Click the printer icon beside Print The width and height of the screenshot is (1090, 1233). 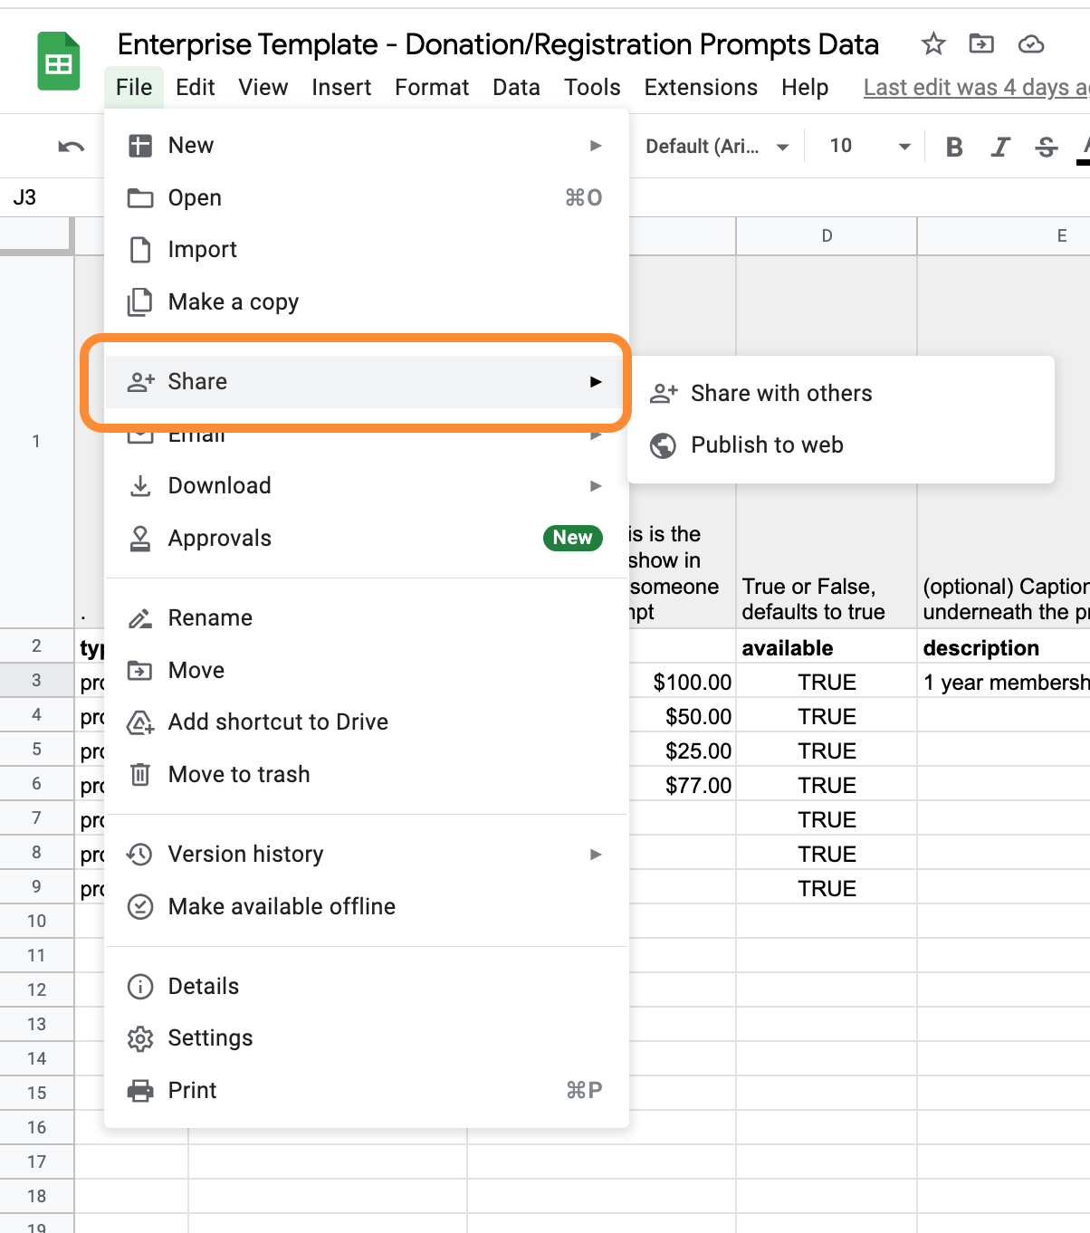click(x=140, y=1091)
